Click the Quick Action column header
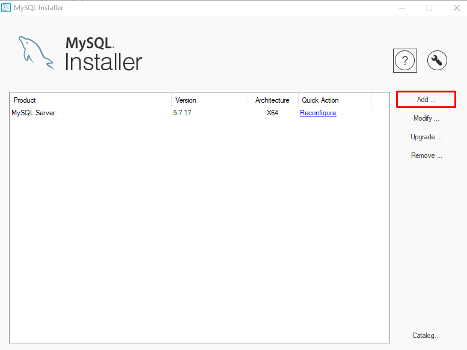The height and width of the screenshot is (350, 467). [335, 100]
